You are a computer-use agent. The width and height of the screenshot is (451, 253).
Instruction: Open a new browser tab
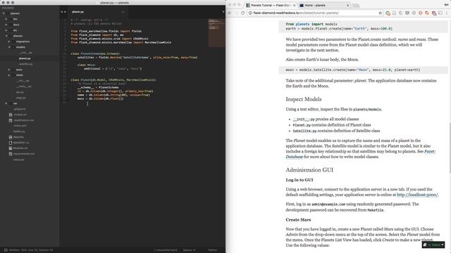(356, 6)
